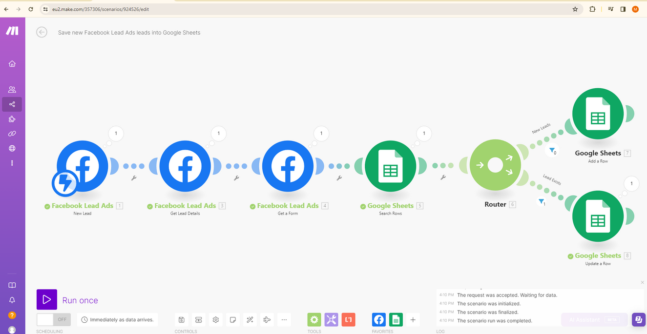This screenshot has height=334, width=647.
Task: Open the bubble above New Lead module
Action: (x=116, y=133)
